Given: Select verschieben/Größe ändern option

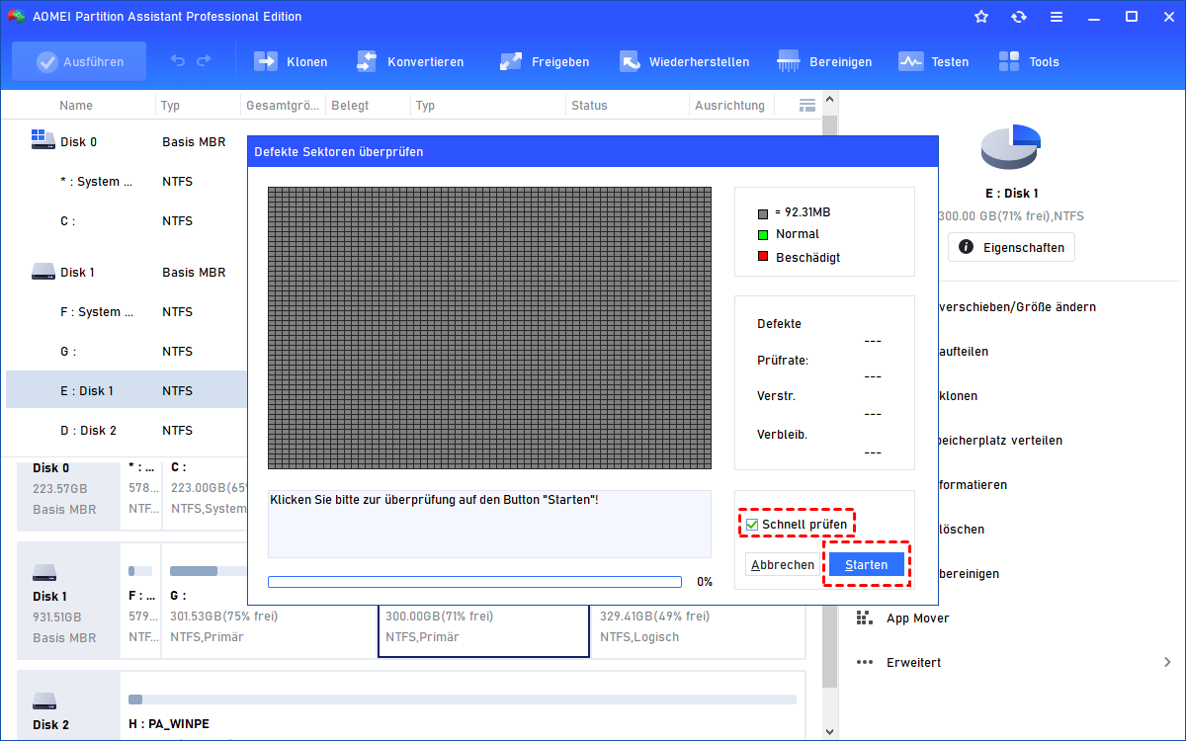Looking at the screenshot, I should 1017,307.
